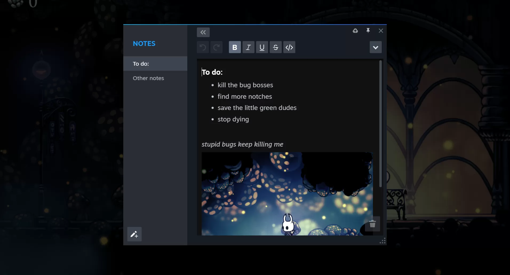Create a new note

point(134,234)
